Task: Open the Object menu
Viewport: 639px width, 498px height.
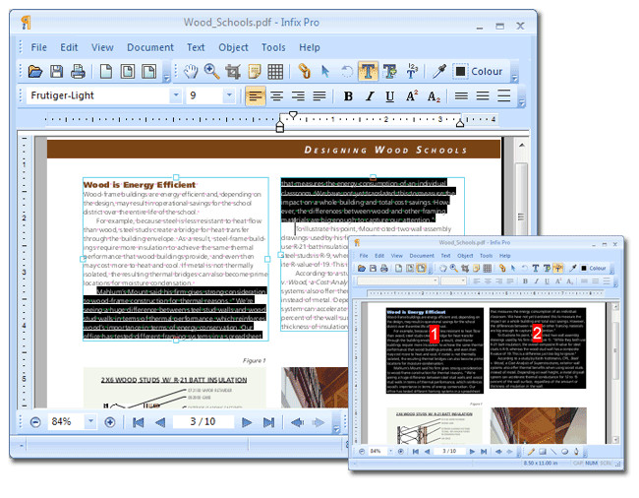Action: (x=233, y=47)
